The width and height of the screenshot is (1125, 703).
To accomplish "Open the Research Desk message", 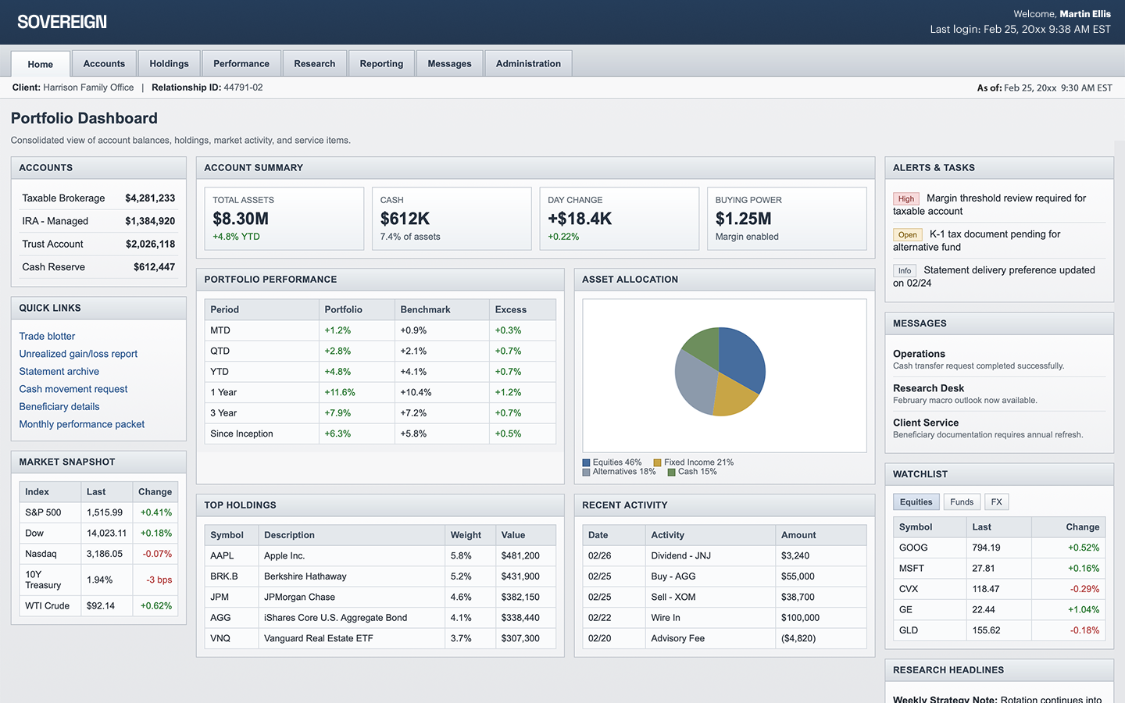I will (928, 388).
